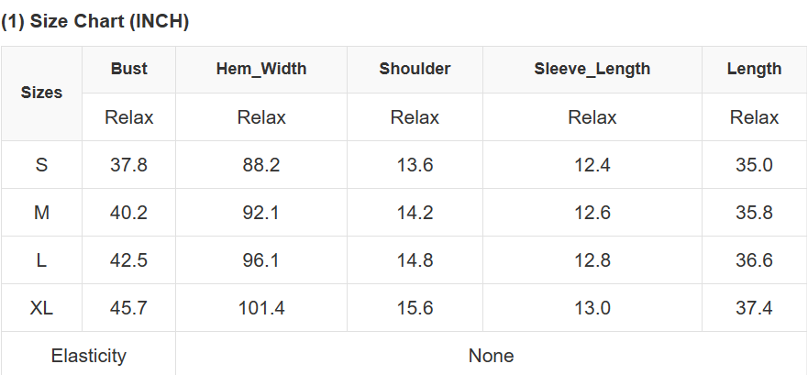Click shoulder value 14.2 for size M
The image size is (808, 375).
[x=415, y=213]
